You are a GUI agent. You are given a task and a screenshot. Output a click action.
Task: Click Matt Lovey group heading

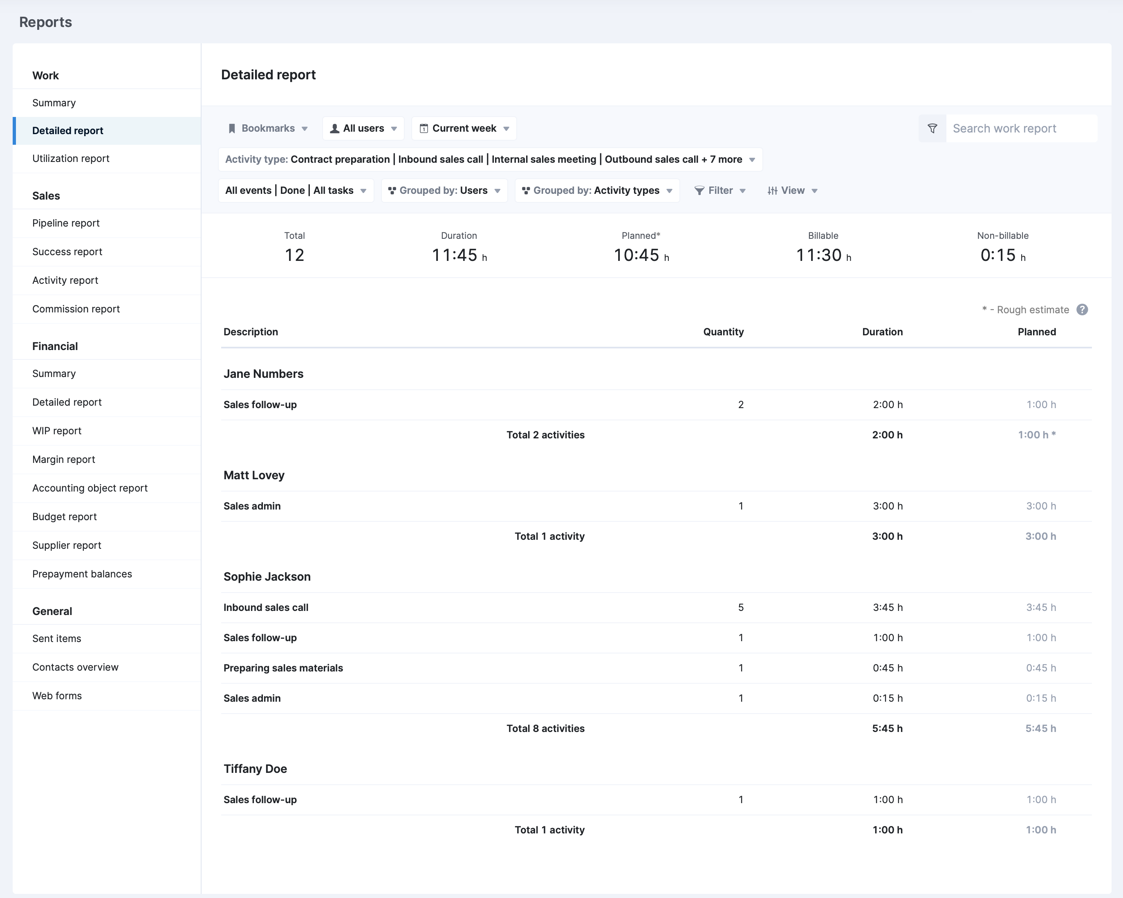pos(254,475)
